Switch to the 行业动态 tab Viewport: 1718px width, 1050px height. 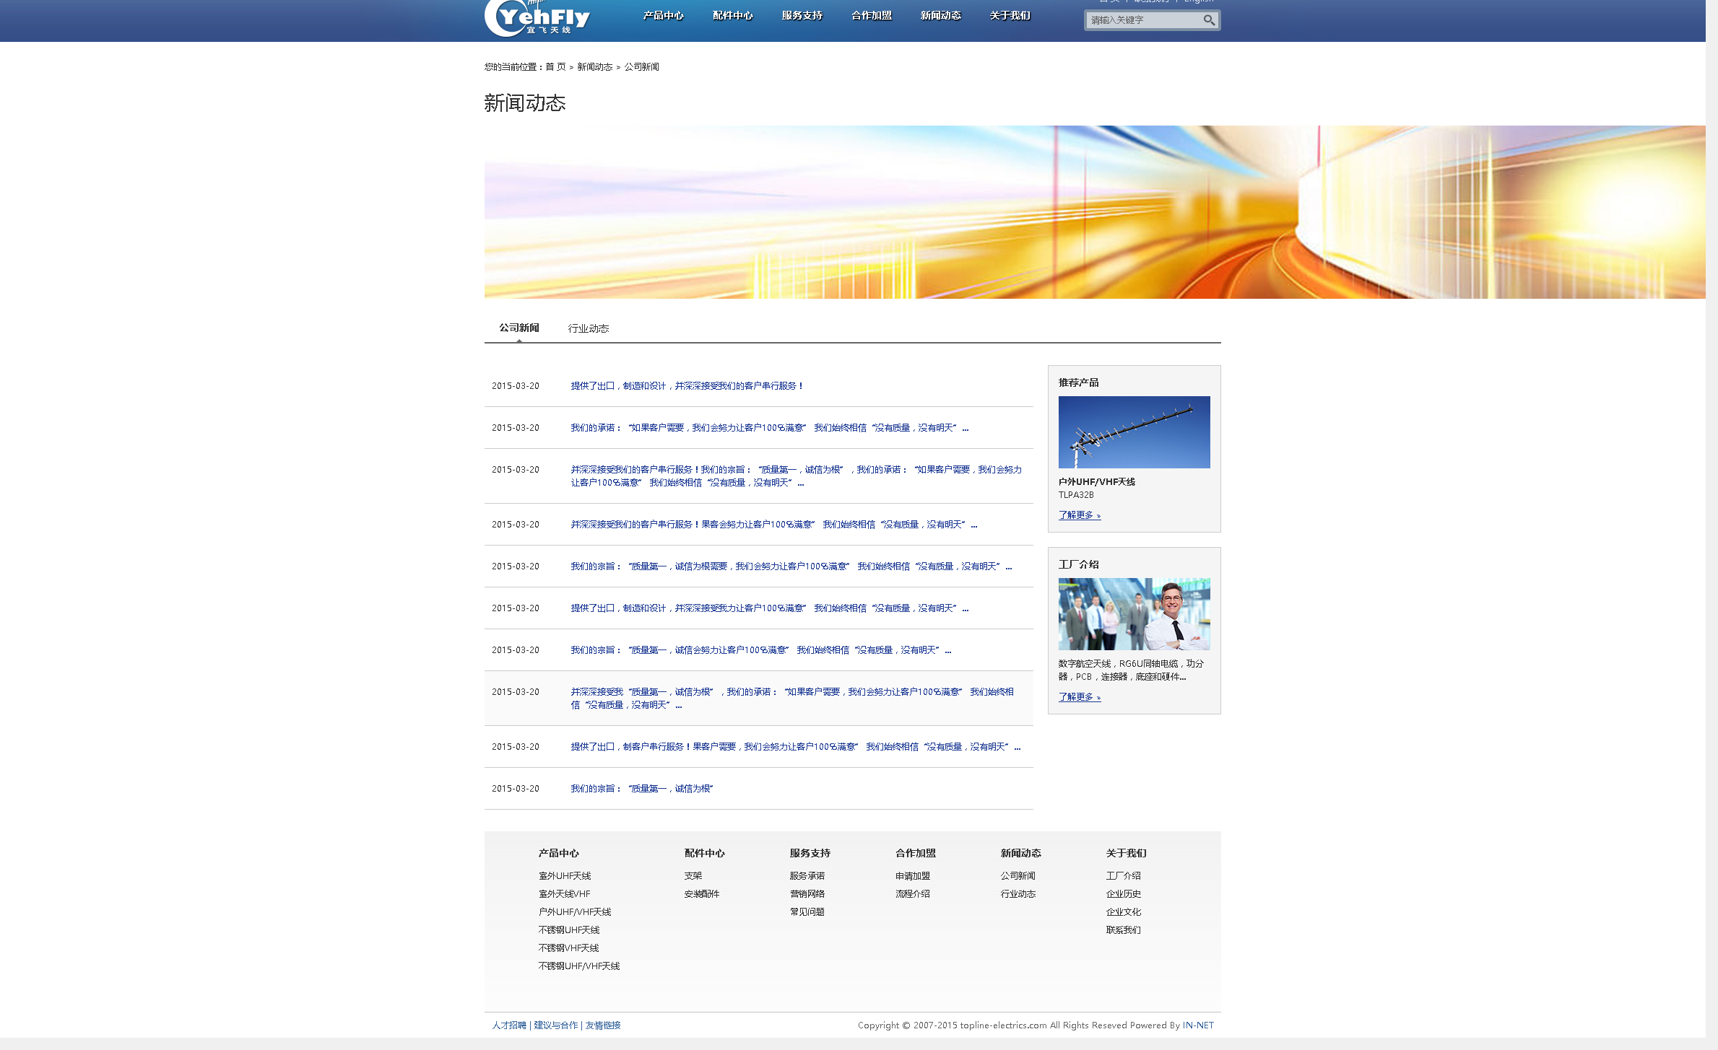(588, 328)
